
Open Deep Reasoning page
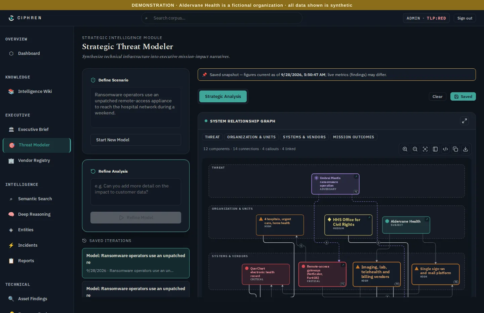click(x=37, y=214)
